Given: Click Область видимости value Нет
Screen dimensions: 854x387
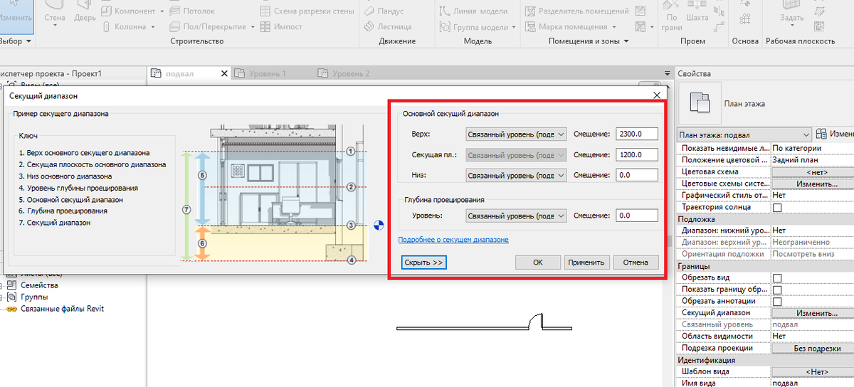Looking at the screenshot, I should [813, 336].
